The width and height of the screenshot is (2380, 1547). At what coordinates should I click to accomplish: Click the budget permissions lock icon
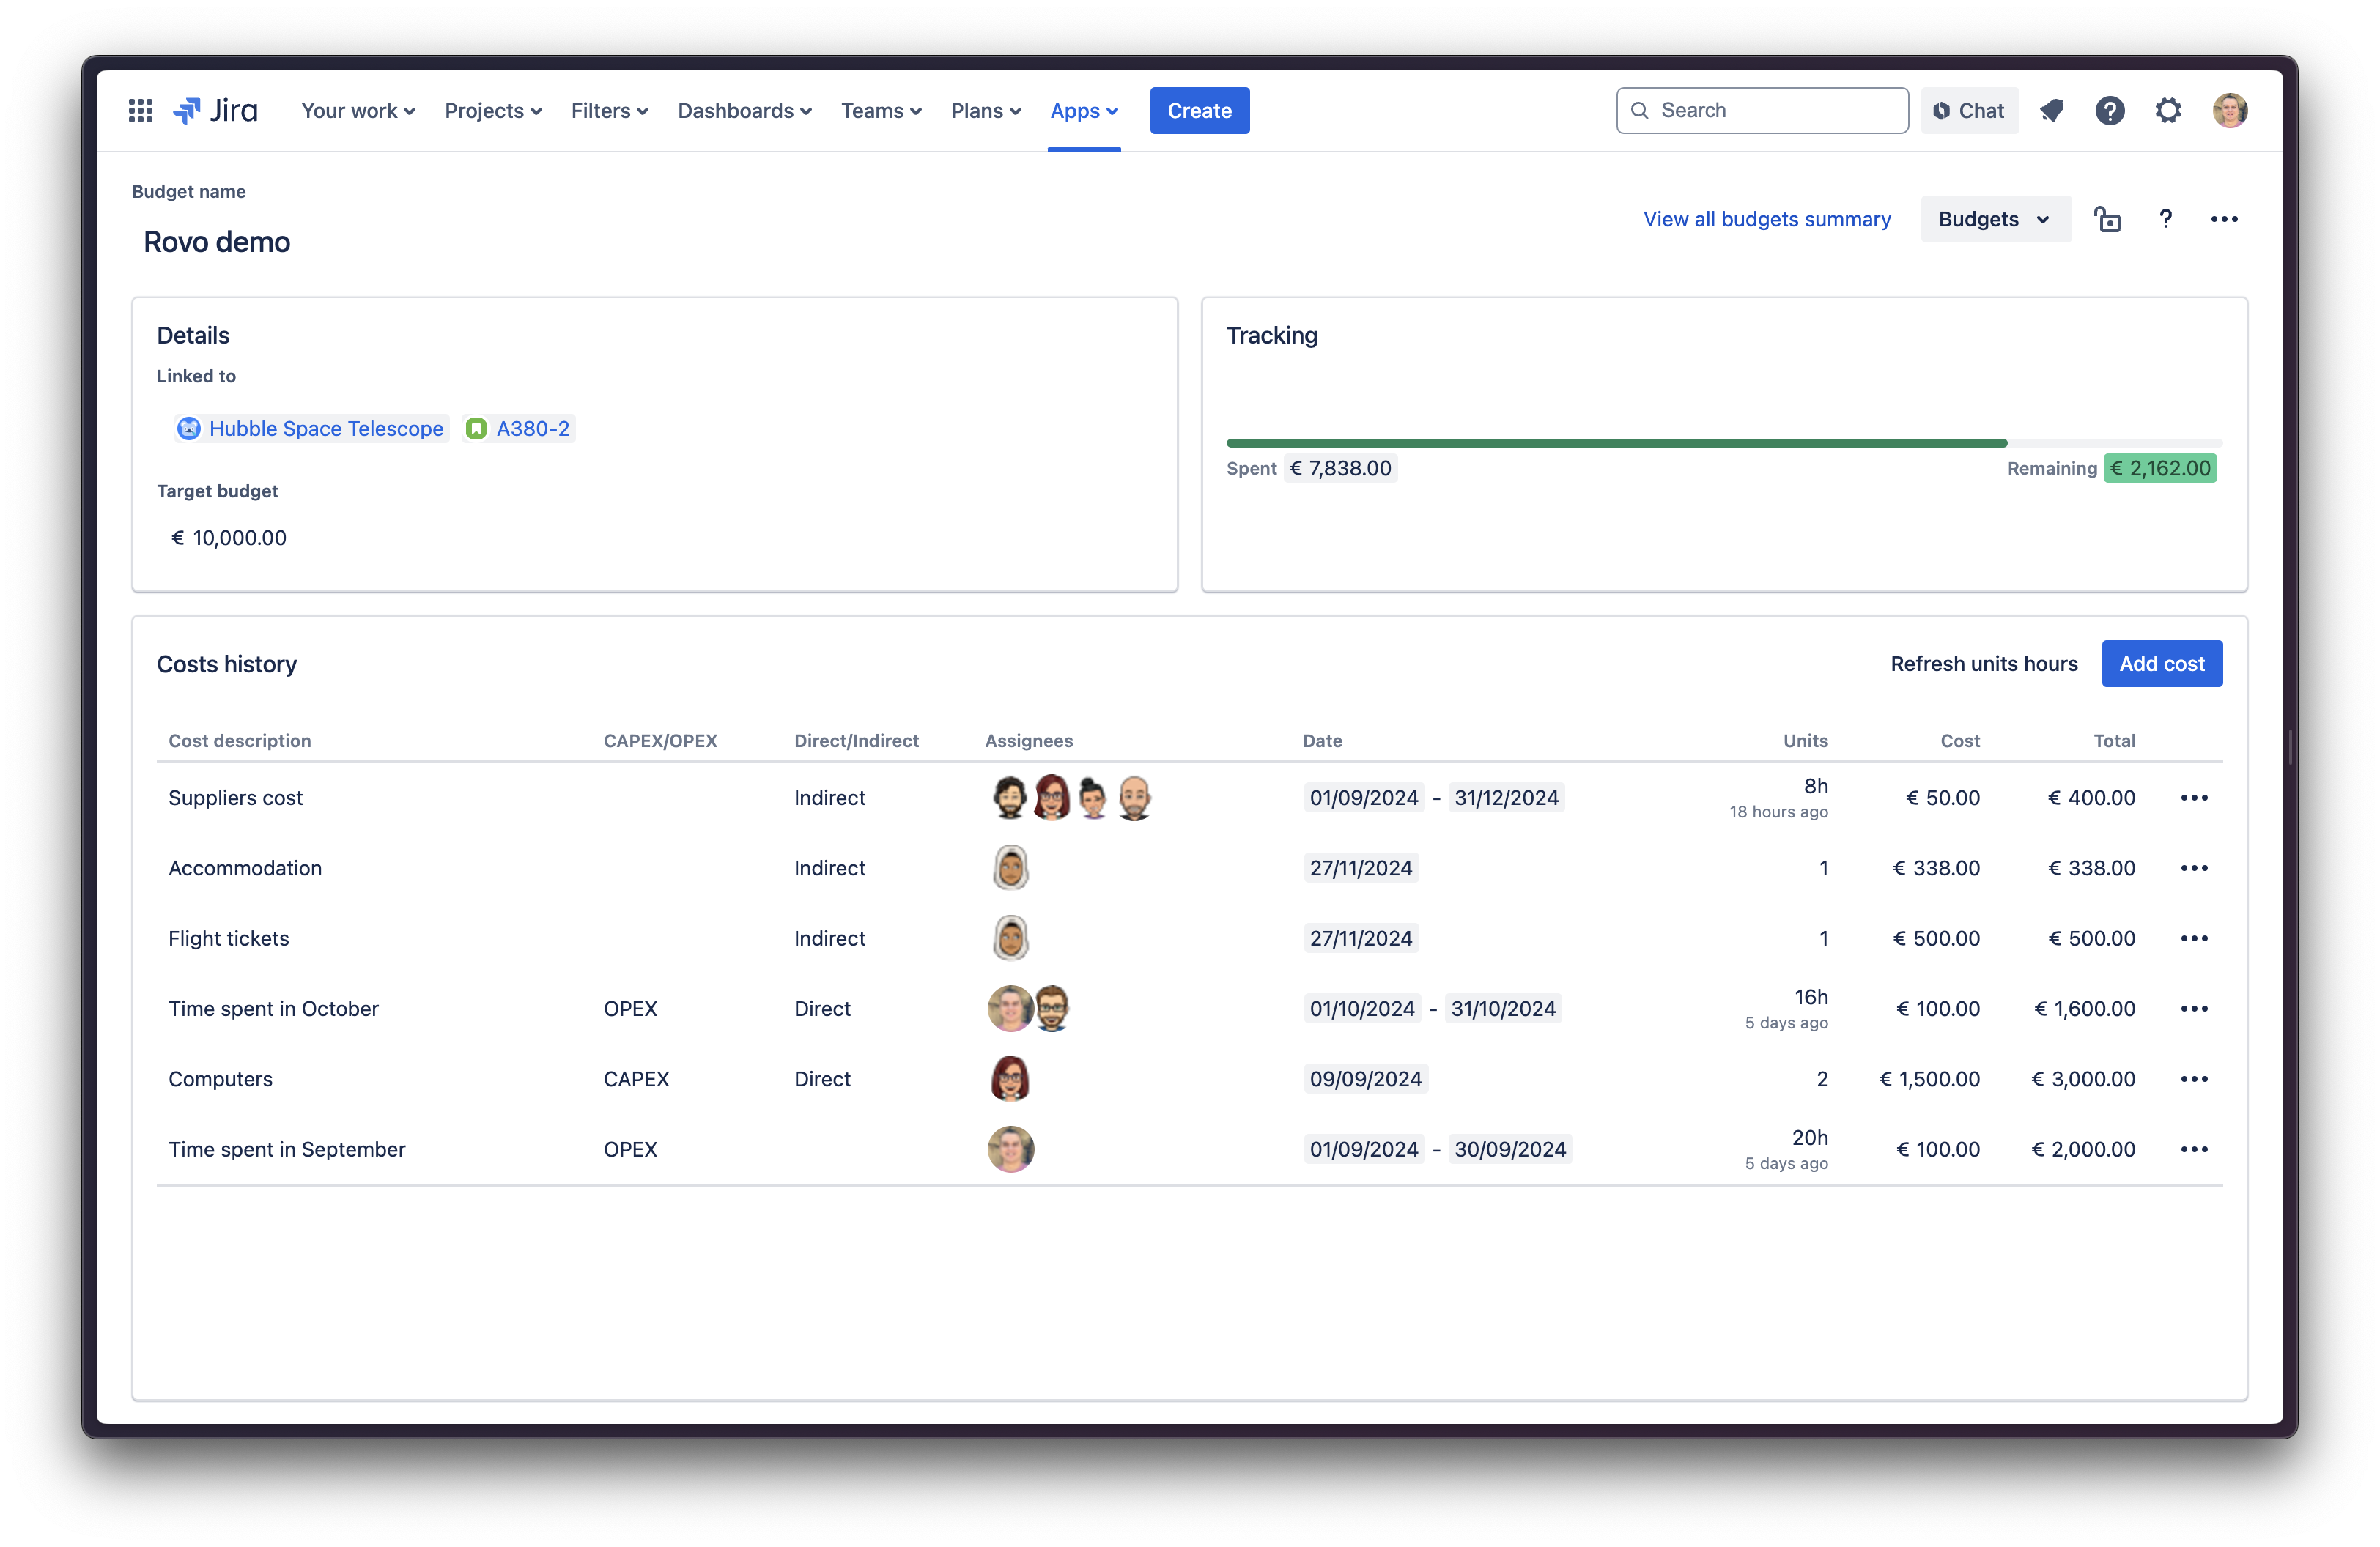[x=2107, y=219]
